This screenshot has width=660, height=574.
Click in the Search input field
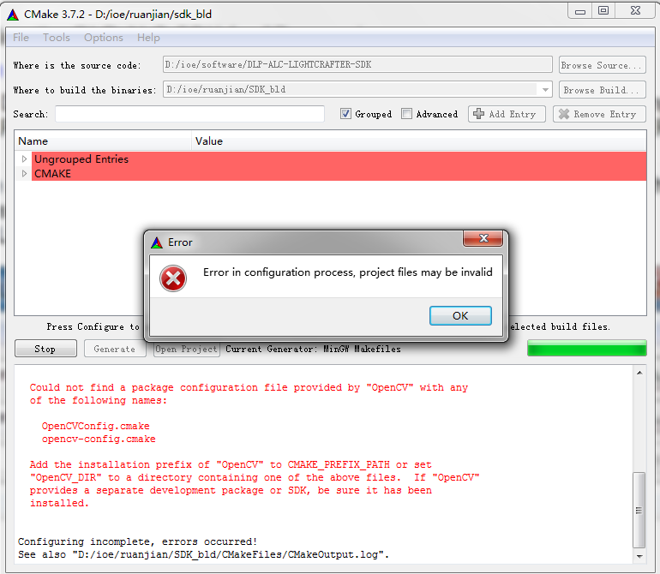point(189,114)
